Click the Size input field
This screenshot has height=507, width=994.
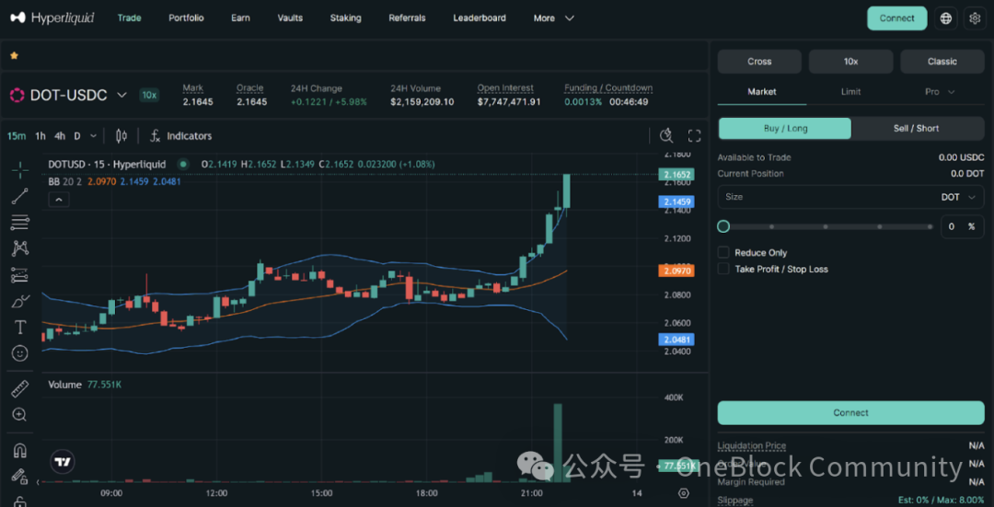coord(850,197)
